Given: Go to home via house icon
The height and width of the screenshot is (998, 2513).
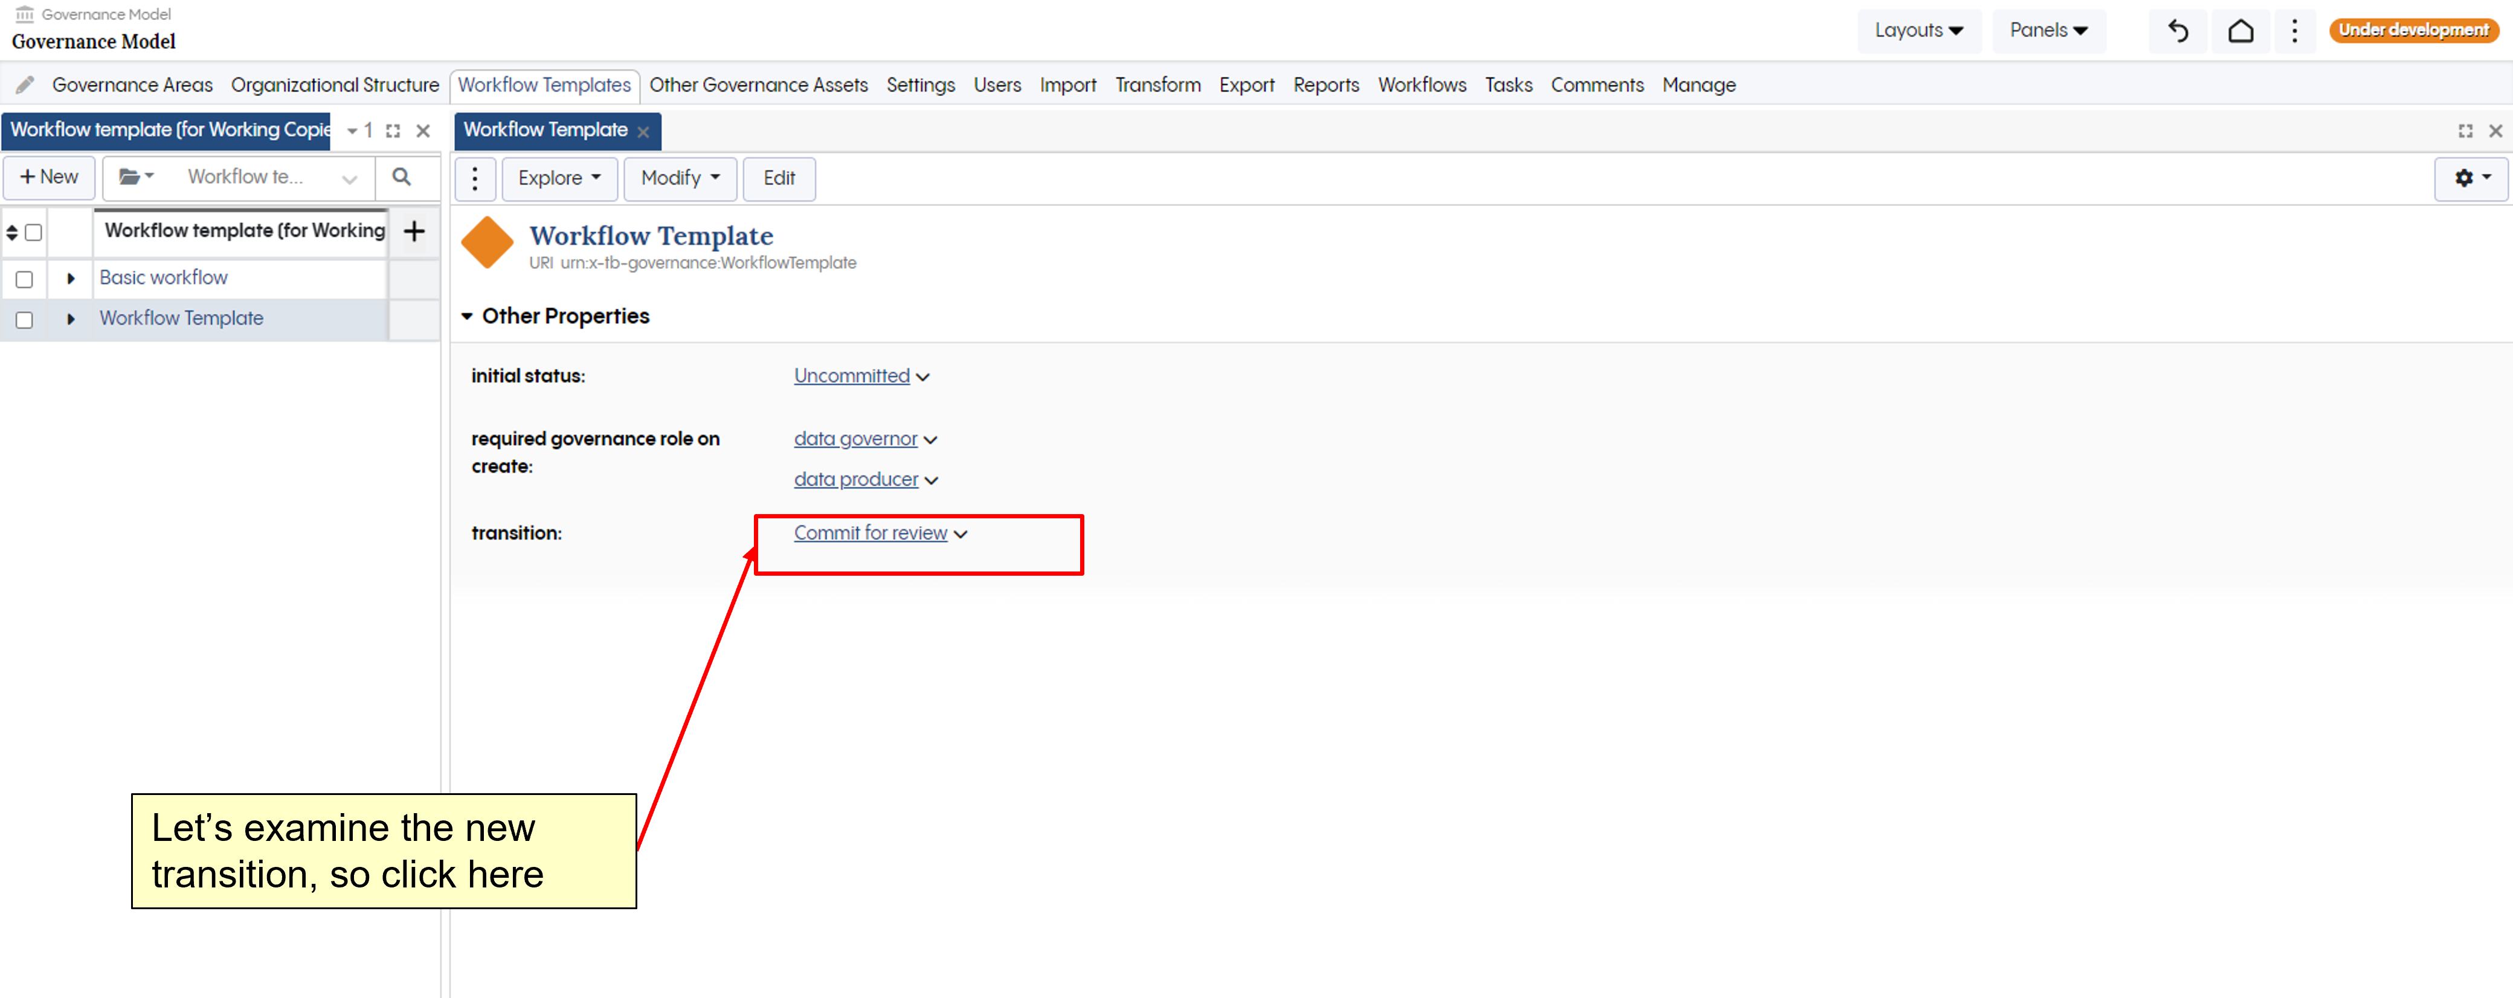Looking at the screenshot, I should click(2241, 30).
